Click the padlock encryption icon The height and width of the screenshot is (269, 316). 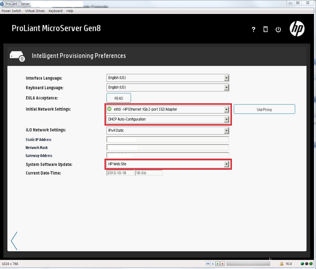tap(281, 264)
